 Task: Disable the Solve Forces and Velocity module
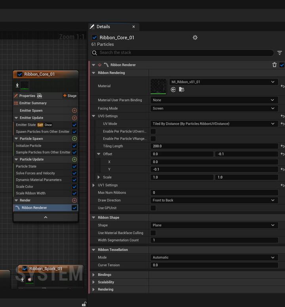click(74, 173)
